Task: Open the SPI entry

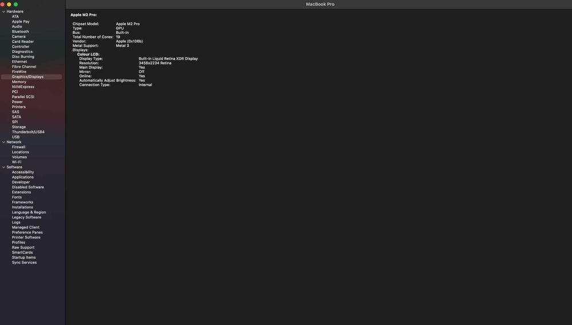Action: [15, 122]
